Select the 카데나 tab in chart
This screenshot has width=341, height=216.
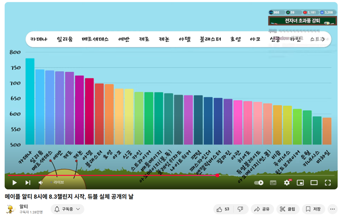click(39, 39)
